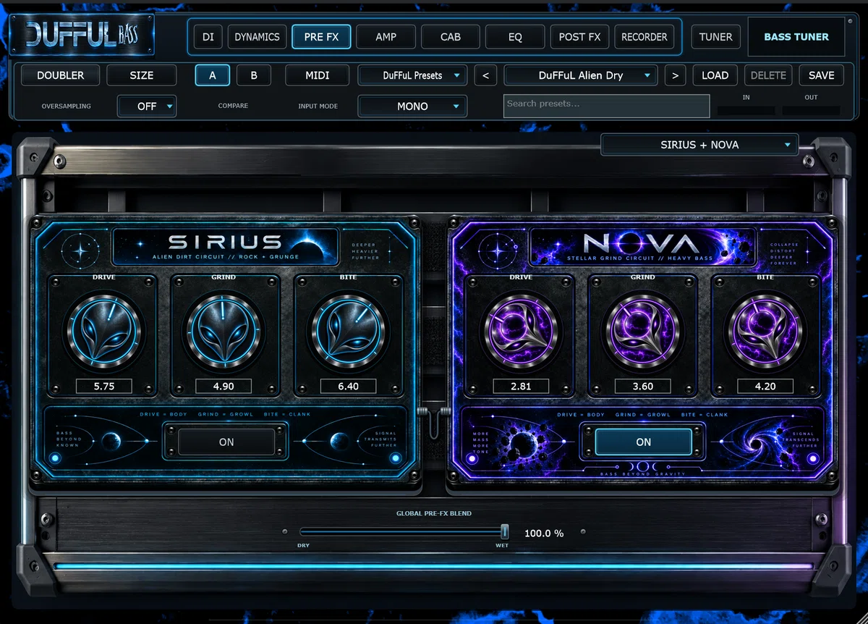The height and width of the screenshot is (624, 868).
Task: Open the MIDI settings
Action: click(x=318, y=75)
